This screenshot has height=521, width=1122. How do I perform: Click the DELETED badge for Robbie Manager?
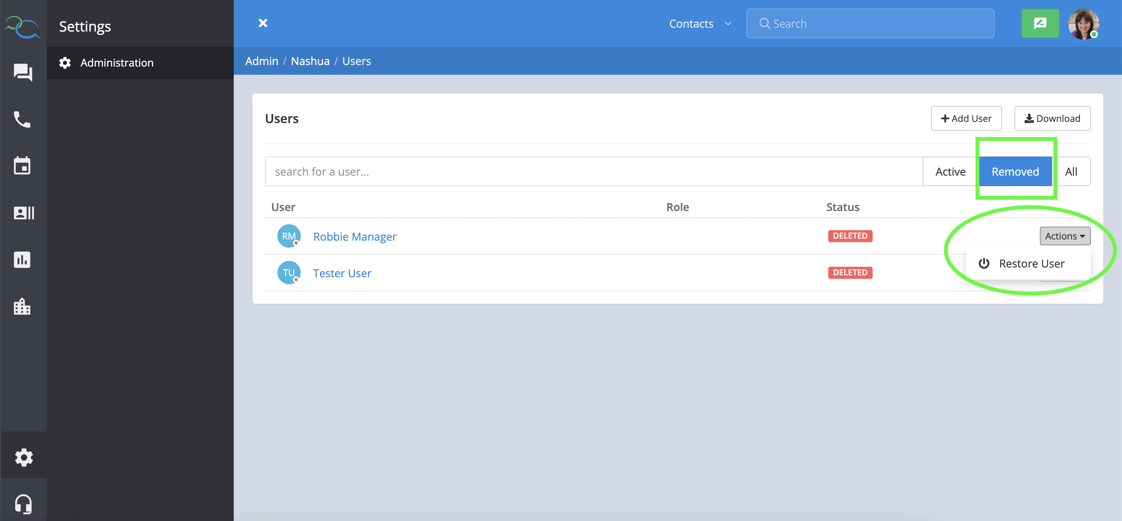(x=850, y=236)
